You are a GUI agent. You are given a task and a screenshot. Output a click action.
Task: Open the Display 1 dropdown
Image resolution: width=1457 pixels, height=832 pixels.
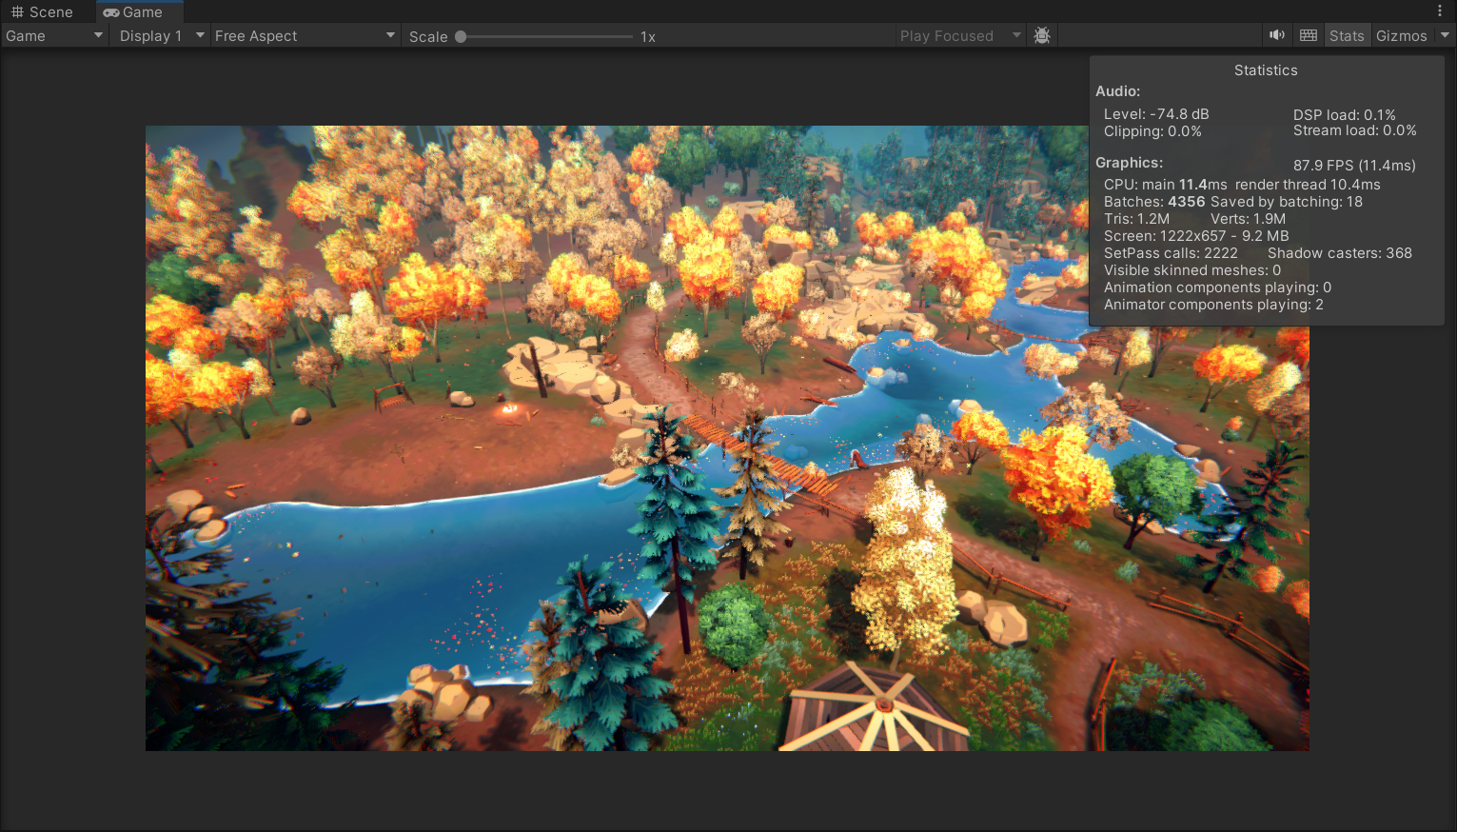pyautogui.click(x=161, y=36)
